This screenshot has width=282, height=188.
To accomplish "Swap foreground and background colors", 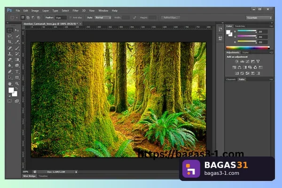I will [16, 88].
